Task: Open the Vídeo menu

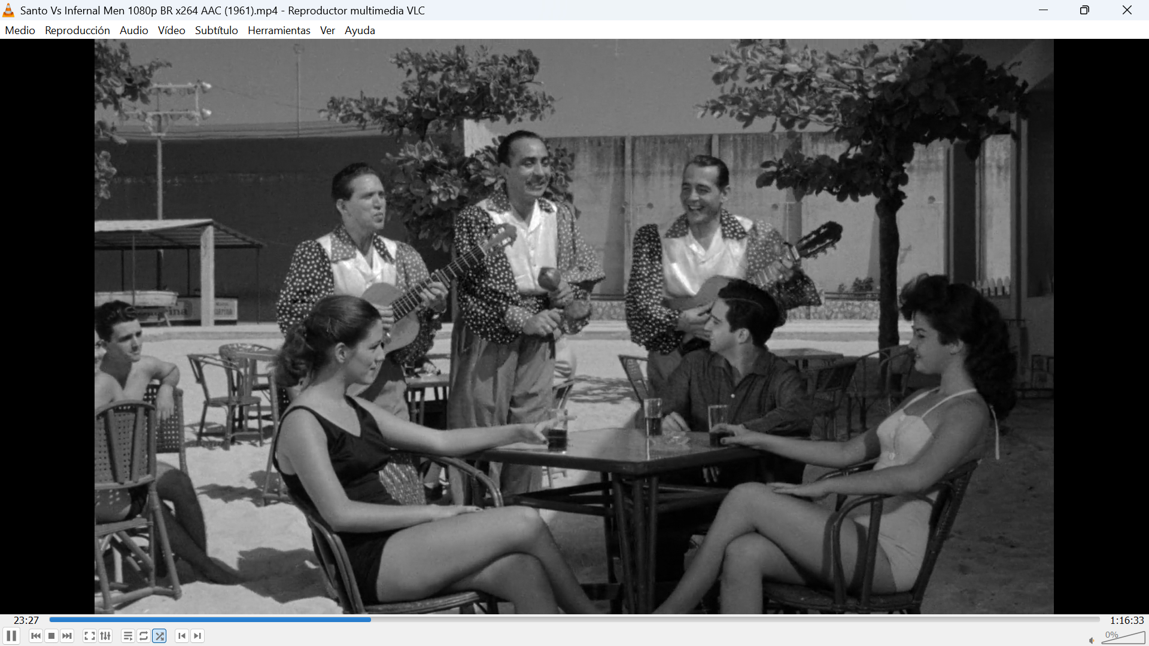Action: coord(172,31)
